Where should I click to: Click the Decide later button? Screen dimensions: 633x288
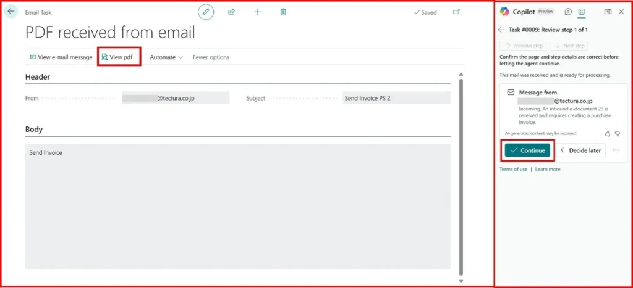580,150
